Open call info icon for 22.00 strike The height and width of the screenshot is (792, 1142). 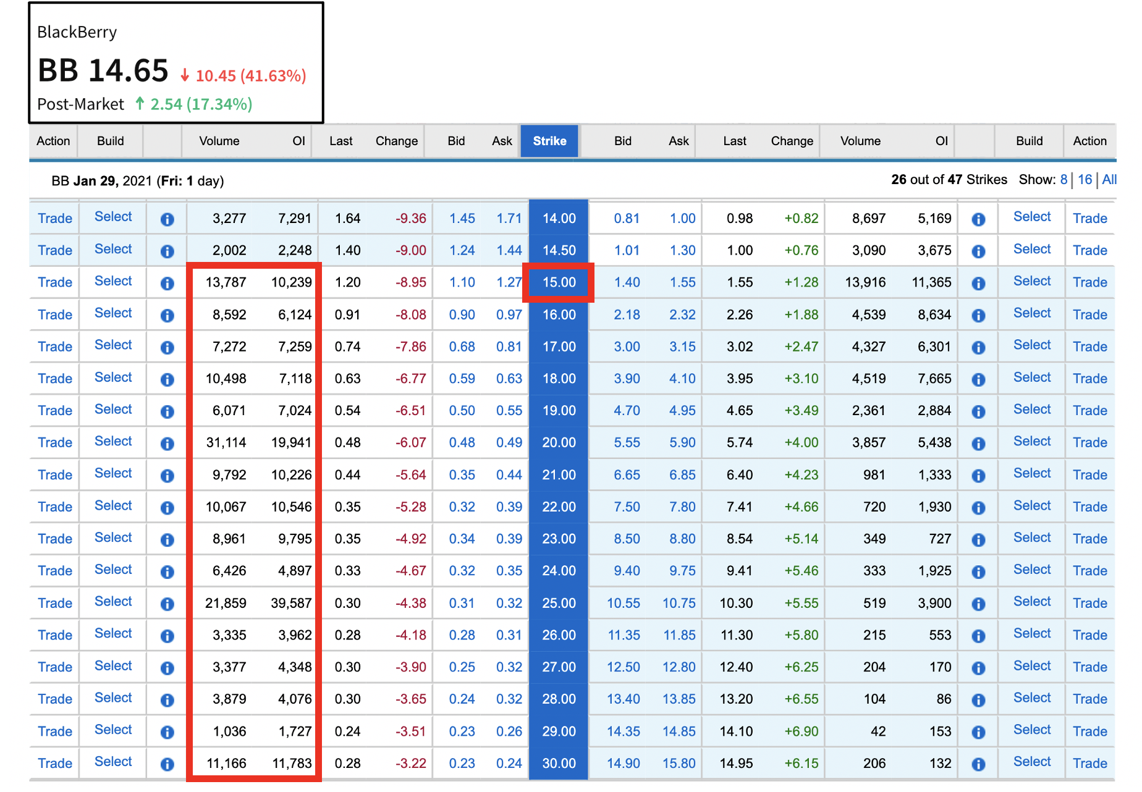pos(167,508)
